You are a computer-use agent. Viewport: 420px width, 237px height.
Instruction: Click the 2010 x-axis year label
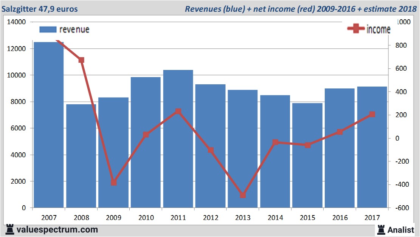[x=146, y=217]
